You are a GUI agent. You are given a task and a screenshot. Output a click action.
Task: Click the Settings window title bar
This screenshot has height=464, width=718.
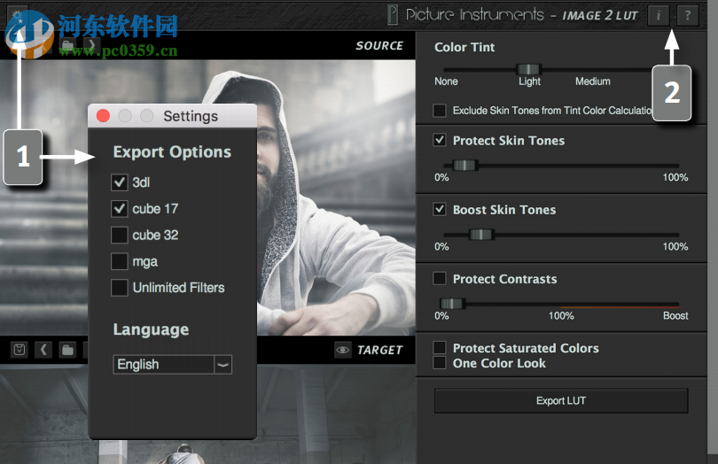click(x=172, y=116)
